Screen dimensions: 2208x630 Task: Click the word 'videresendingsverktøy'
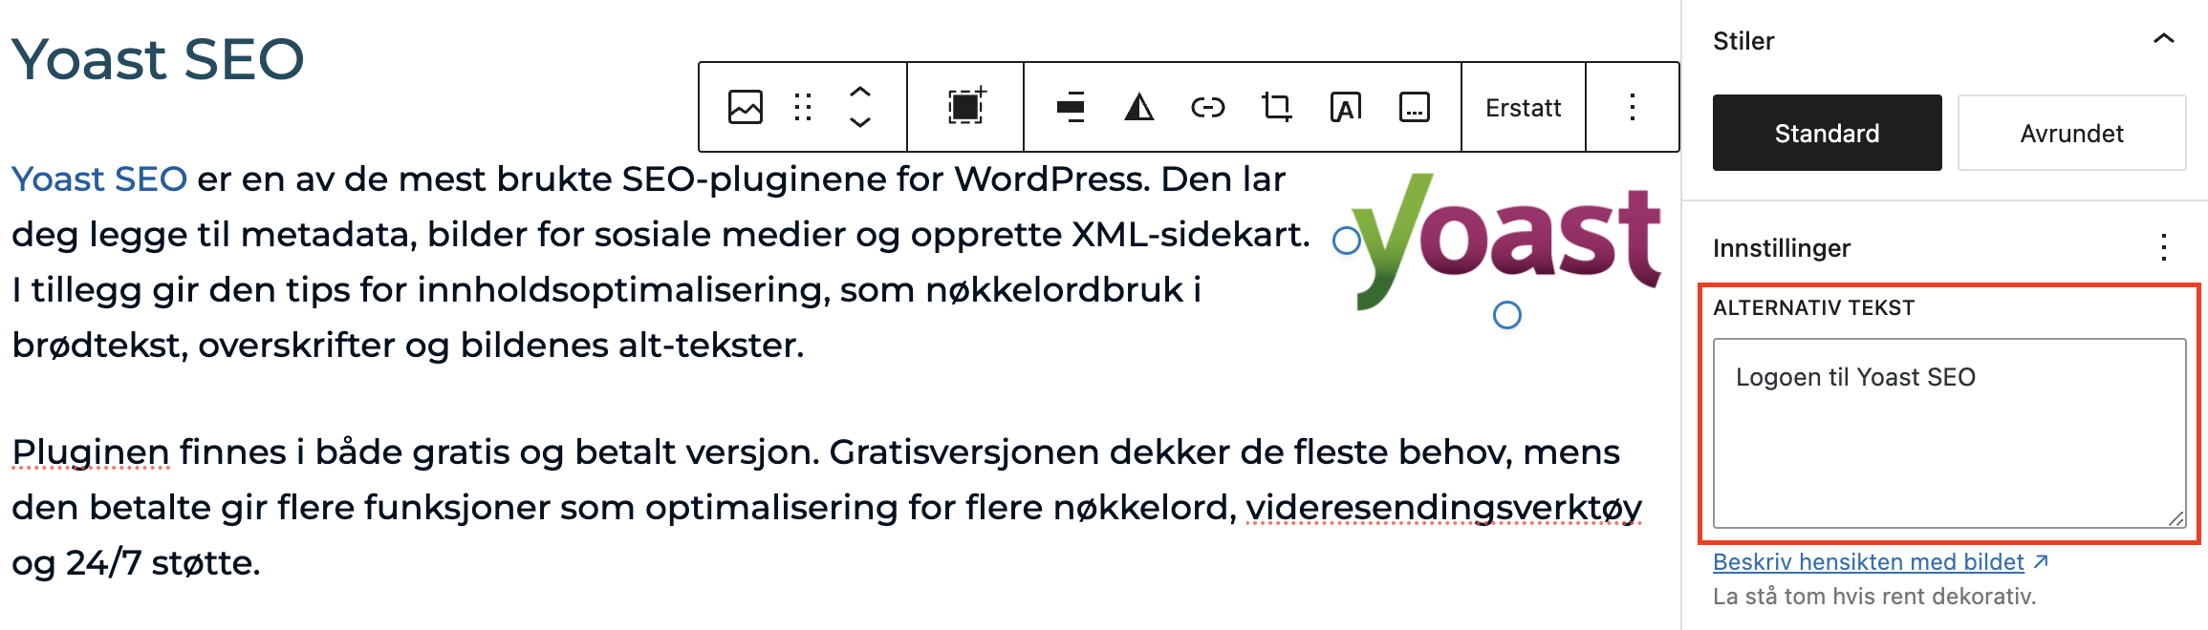pos(1444,507)
